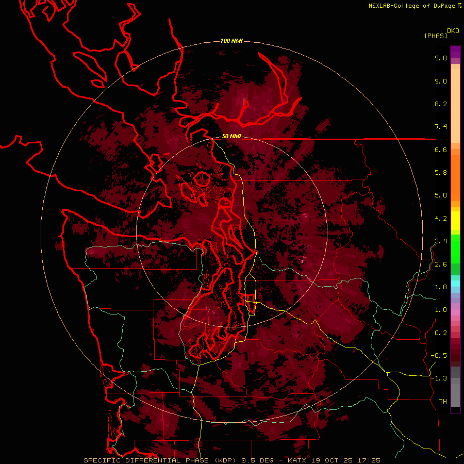The image size is (464, 464).
Task: Select the 3.4 legend value
Action: [x=441, y=241]
